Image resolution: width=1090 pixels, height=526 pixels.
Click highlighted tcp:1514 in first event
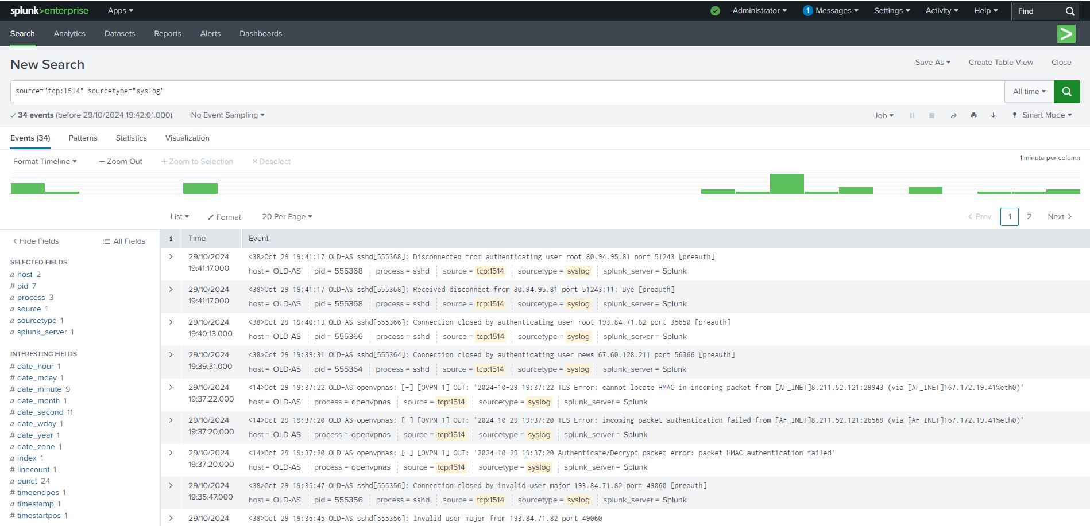(490, 271)
